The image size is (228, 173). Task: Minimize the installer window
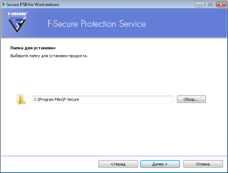(x=201, y=4)
